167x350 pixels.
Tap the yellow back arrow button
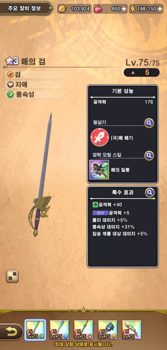pyautogui.click(x=11, y=332)
